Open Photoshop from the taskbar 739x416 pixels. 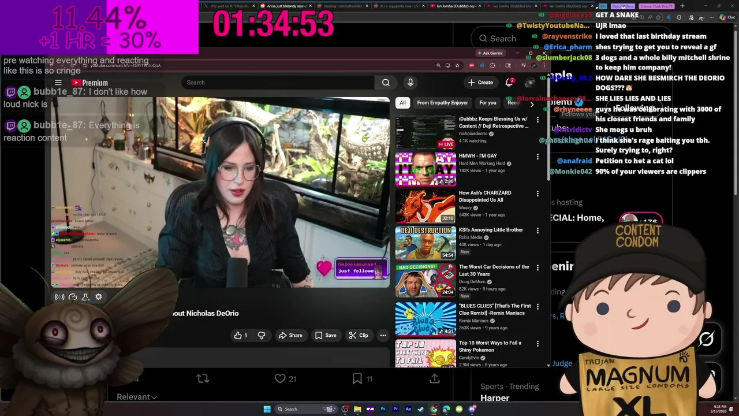tap(383, 409)
